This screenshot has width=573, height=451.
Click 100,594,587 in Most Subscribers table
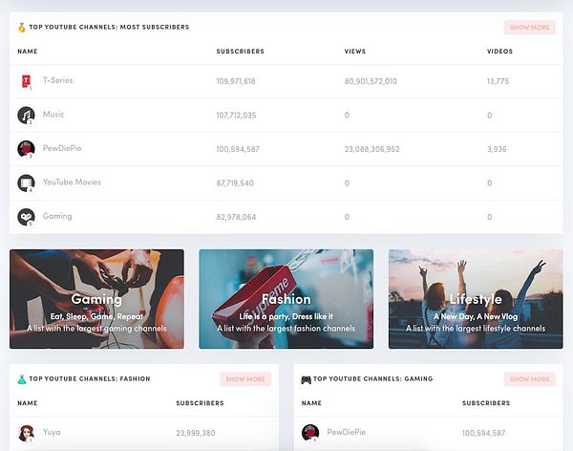(x=238, y=149)
